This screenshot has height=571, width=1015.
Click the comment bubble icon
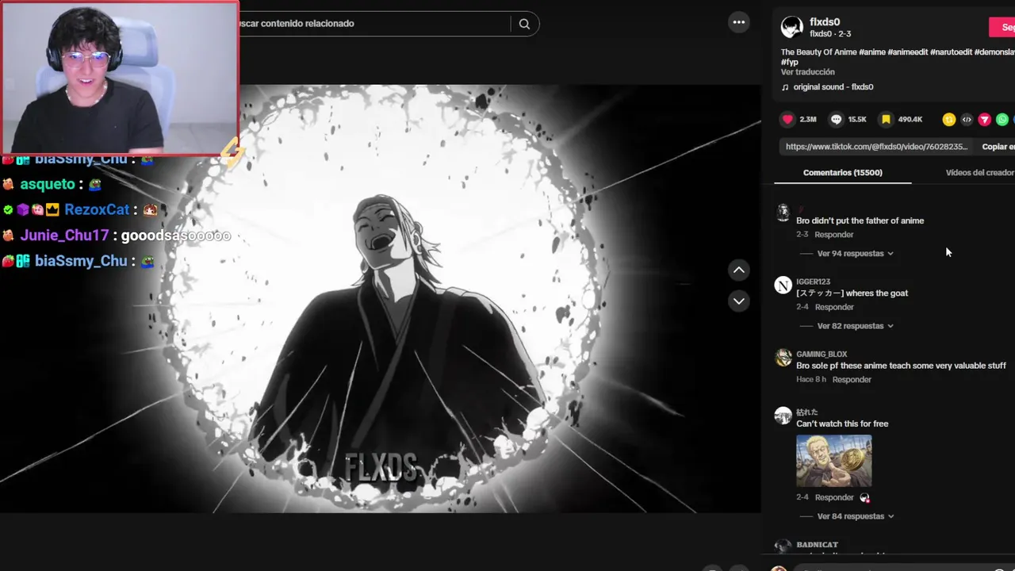(836, 119)
